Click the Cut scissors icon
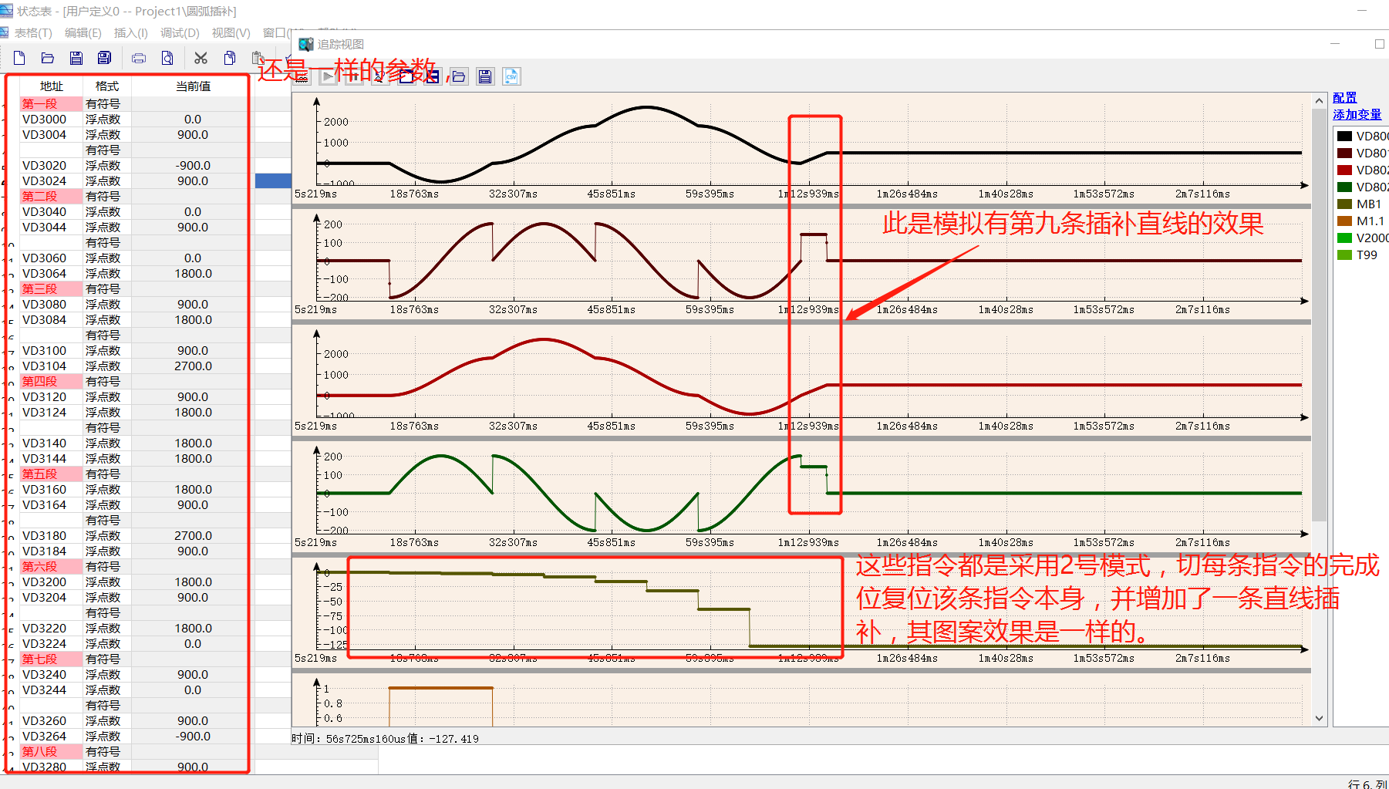This screenshot has width=1389, height=789. point(201,58)
